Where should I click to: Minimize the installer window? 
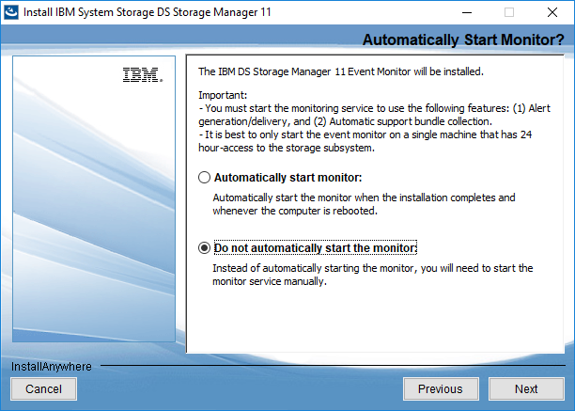467,12
